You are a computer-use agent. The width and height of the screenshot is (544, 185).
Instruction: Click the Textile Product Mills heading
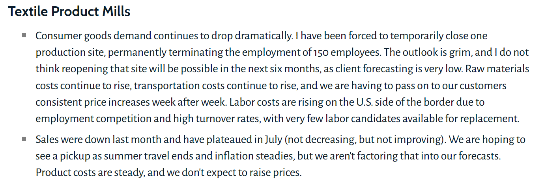coord(69,12)
